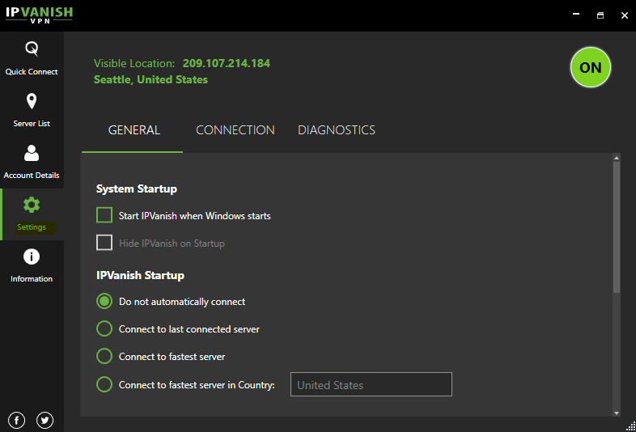
Task: Click the System Startup heading
Action: click(x=136, y=189)
